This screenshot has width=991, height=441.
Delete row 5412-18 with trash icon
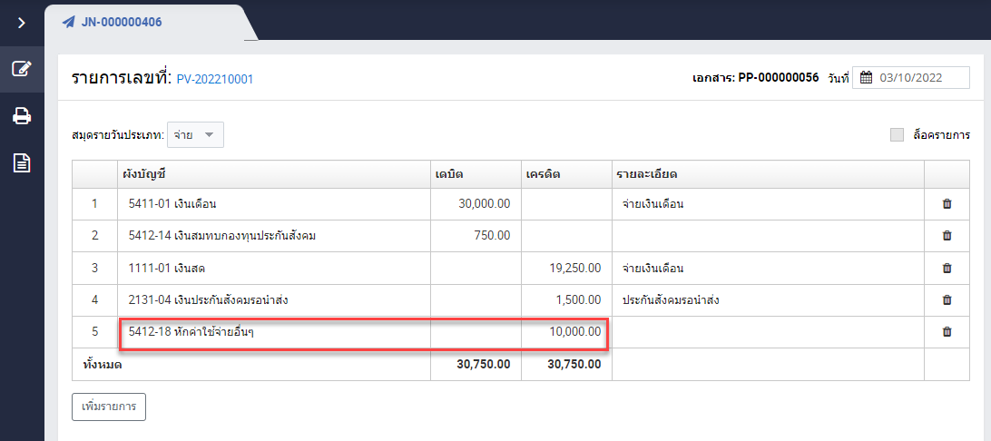pos(947,332)
